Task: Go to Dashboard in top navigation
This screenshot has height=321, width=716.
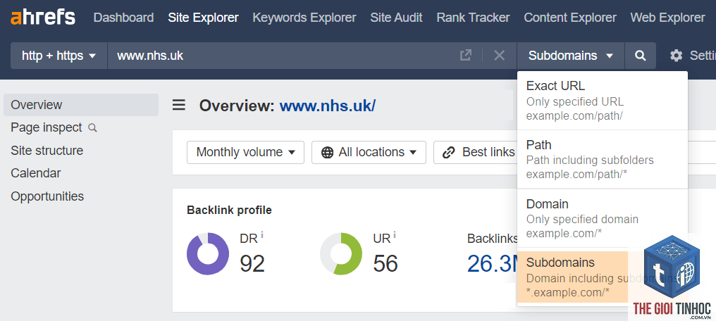Action: (x=123, y=18)
